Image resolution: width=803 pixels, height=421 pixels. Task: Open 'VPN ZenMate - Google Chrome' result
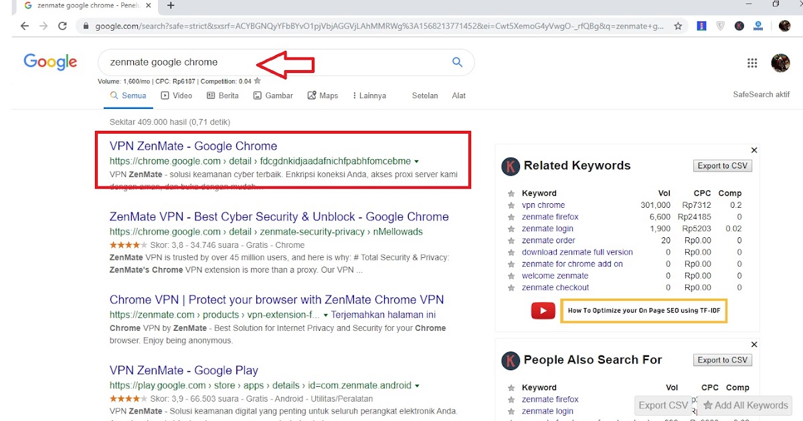[x=193, y=146]
